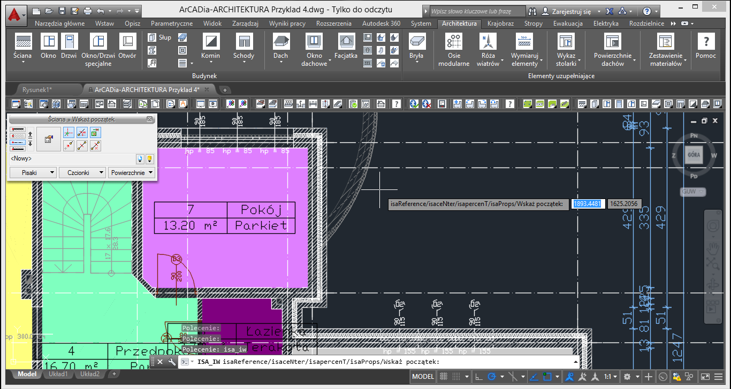Viewport: 731px width, 389px height.
Task: Open Zestawienie materiałów materials list
Action: tap(666, 50)
